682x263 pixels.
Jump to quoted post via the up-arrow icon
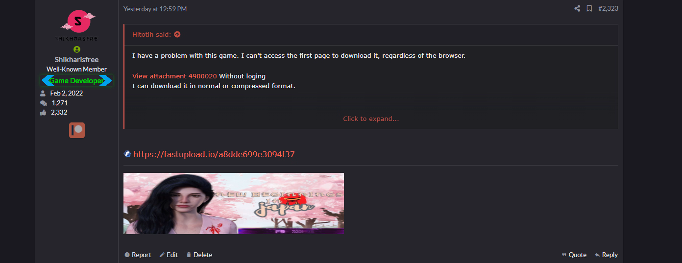click(x=177, y=34)
